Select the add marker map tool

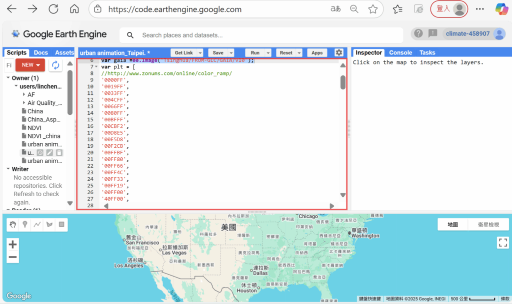(x=25, y=225)
